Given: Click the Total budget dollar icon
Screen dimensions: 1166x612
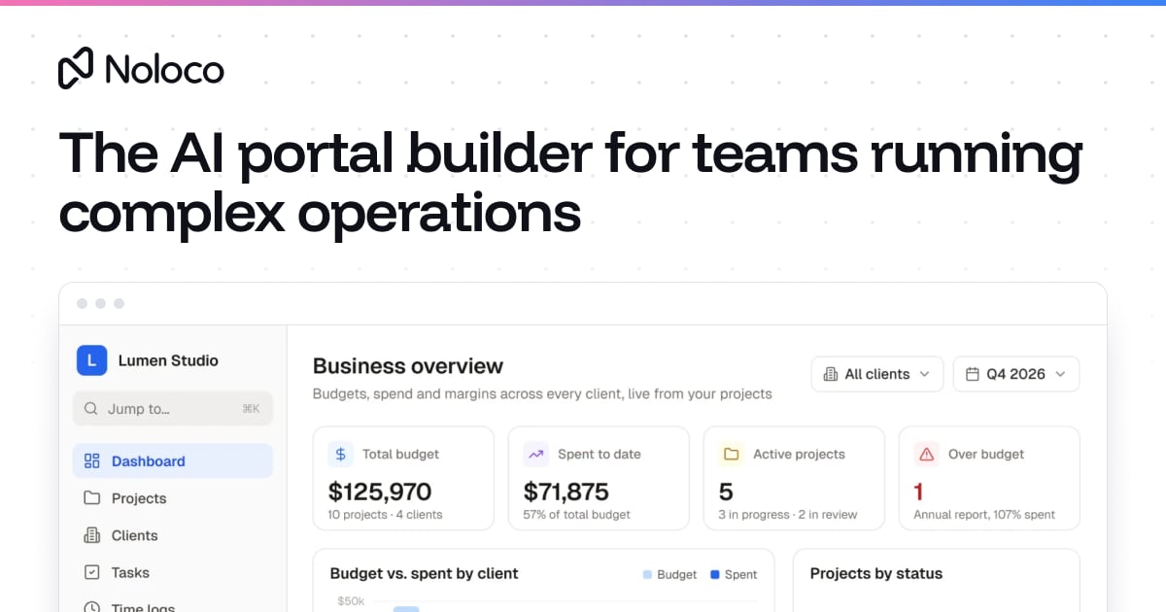Looking at the screenshot, I should (x=340, y=454).
